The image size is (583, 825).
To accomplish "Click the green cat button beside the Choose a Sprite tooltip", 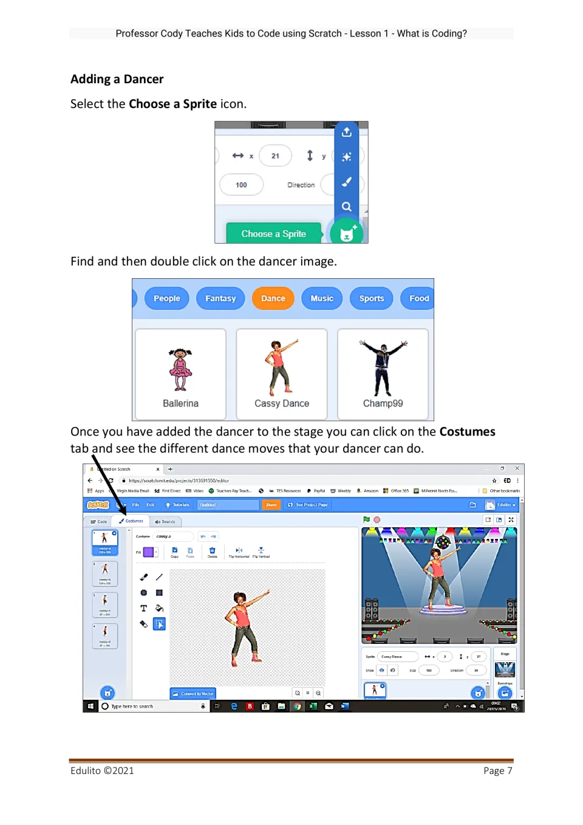I will tap(347, 233).
